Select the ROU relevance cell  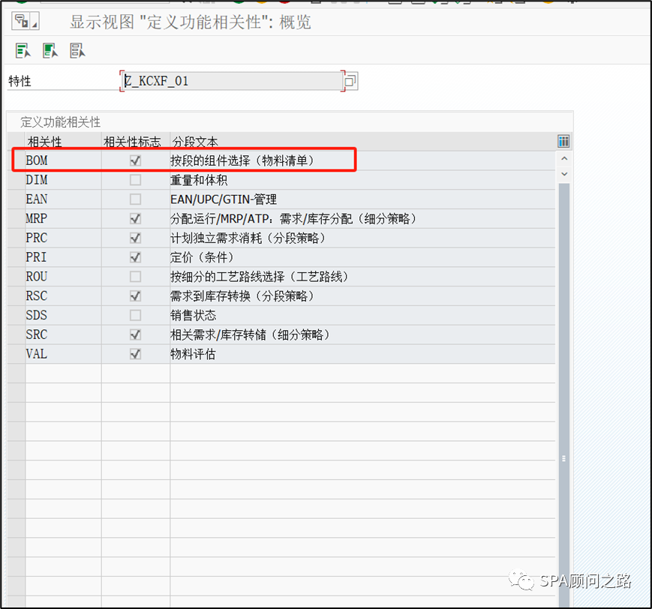coord(63,277)
